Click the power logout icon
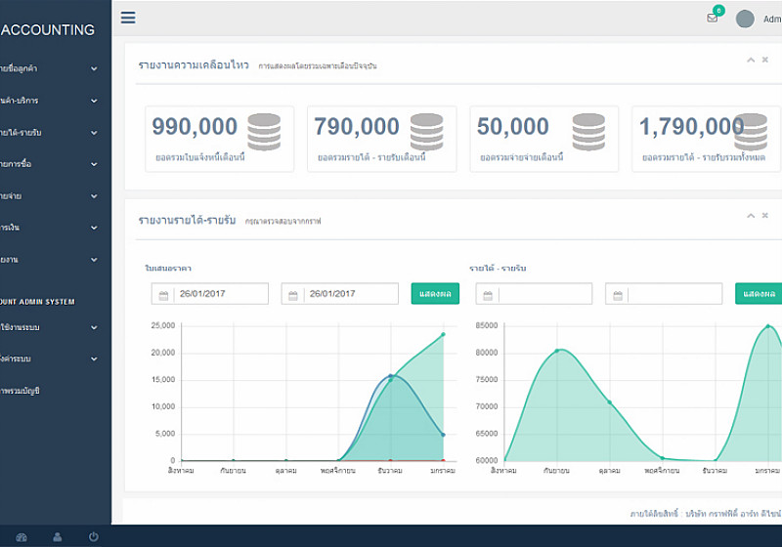Viewport: 782px width, 547px height. pyautogui.click(x=93, y=536)
